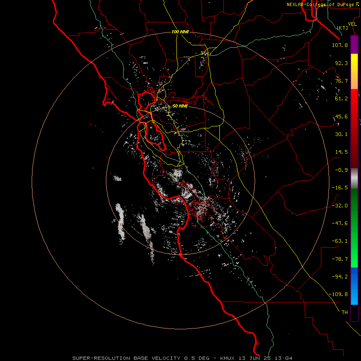Screen dimensions: 361x361
Task: Pick the green segment of velocity color bar
Action: [354, 228]
